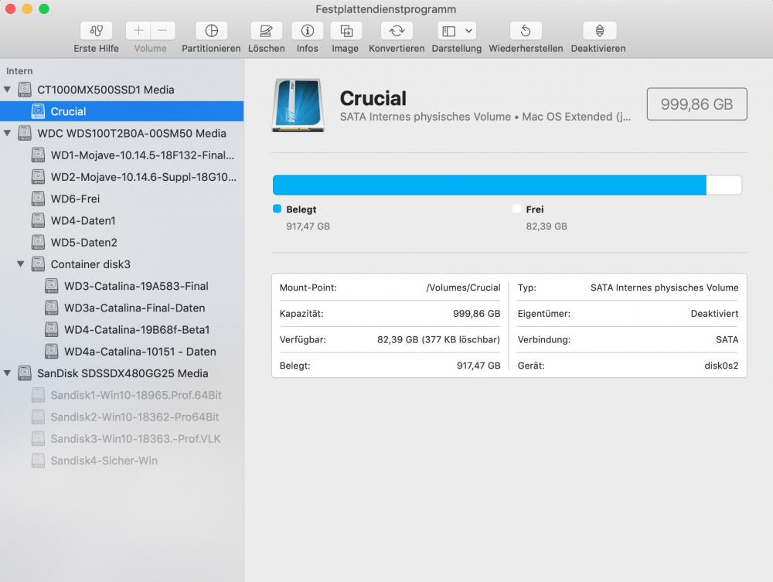Select the Sandisk3-Win10-18363.-Prof.VLK volume
The image size is (773, 582).
122,438
